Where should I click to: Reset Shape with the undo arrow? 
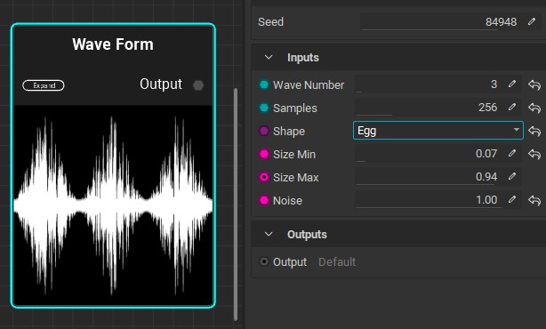[534, 131]
